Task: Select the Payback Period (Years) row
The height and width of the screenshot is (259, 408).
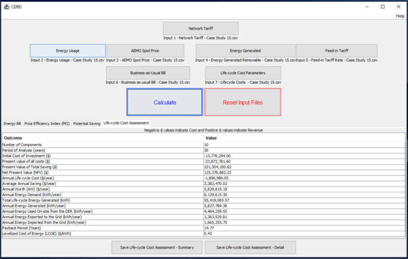Action: [204, 228]
